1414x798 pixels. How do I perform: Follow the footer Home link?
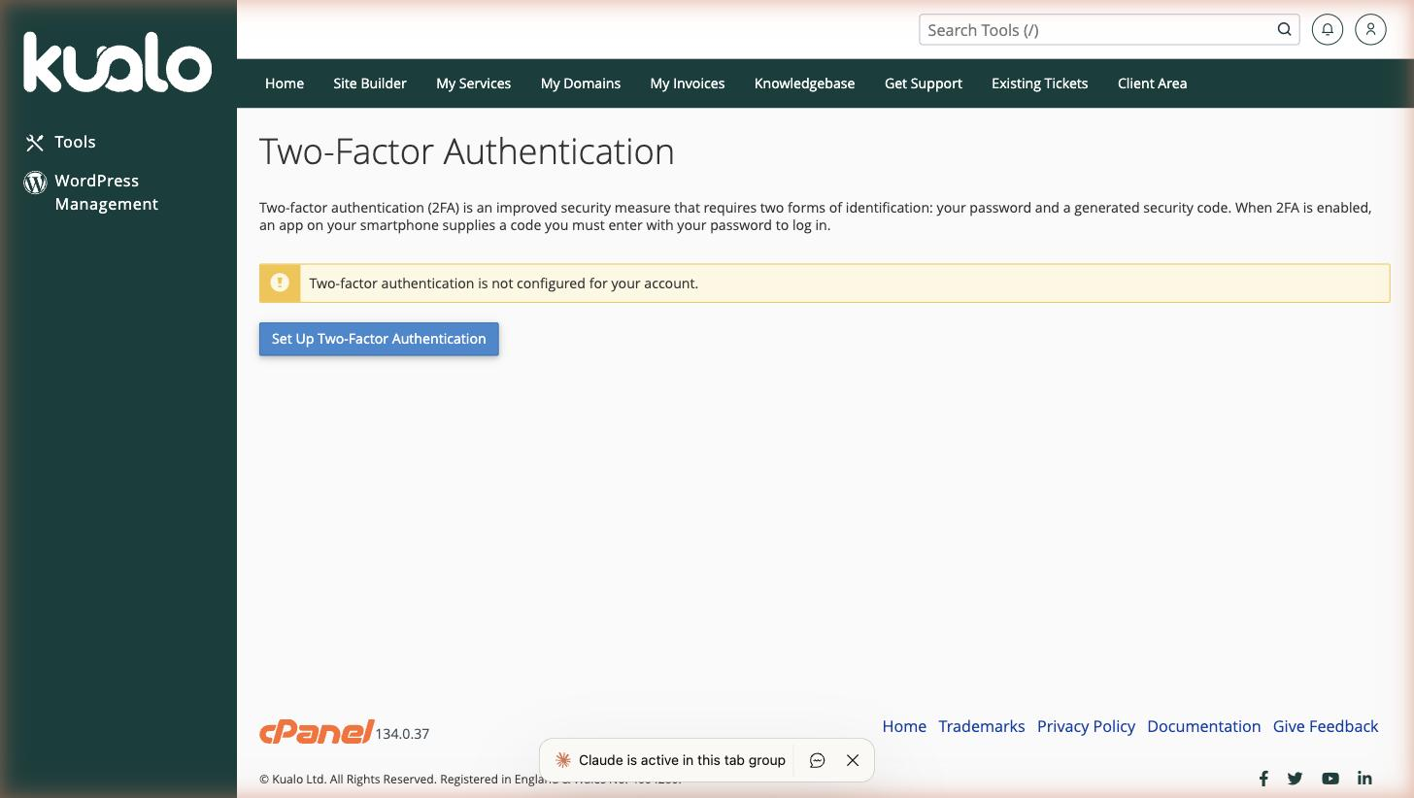coord(904,726)
